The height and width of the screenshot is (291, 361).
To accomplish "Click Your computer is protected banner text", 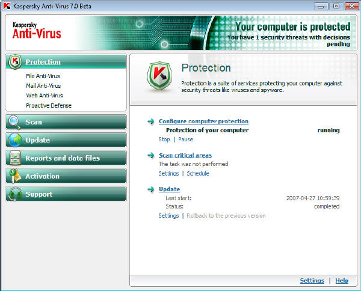I will 292,26.
